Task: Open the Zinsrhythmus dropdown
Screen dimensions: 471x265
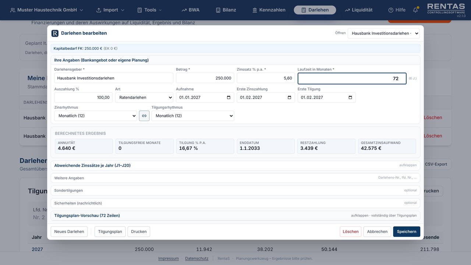Action: [96, 116]
